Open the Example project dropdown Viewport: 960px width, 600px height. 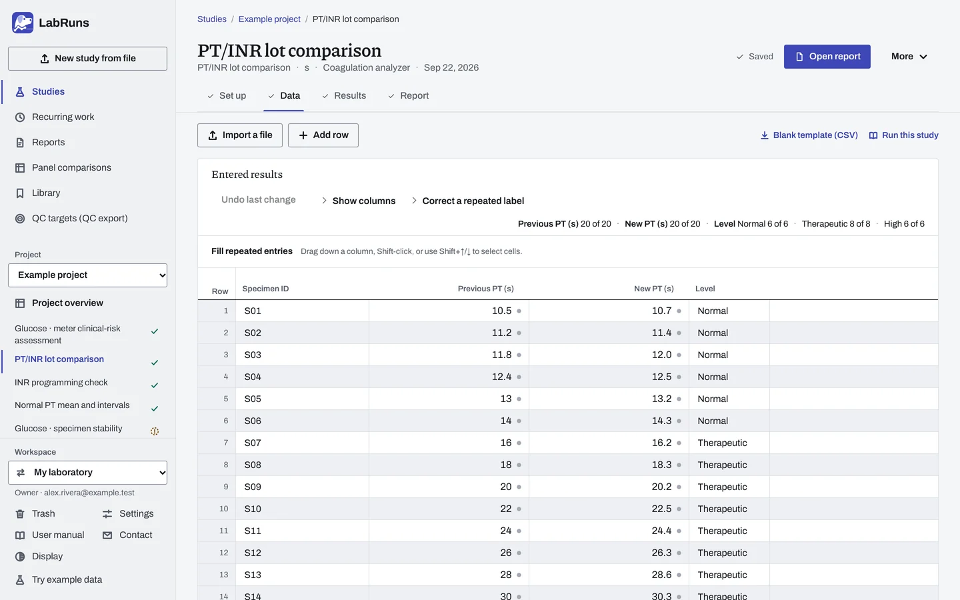[87, 275]
